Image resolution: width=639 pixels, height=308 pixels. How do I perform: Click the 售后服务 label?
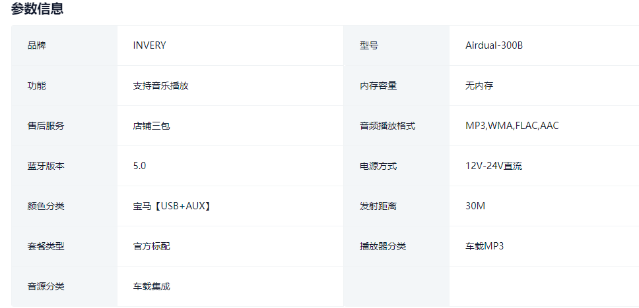pos(46,126)
